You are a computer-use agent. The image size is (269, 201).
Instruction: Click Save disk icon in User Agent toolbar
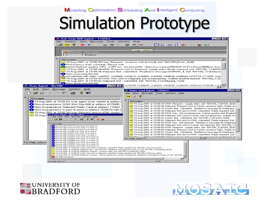[42, 93]
